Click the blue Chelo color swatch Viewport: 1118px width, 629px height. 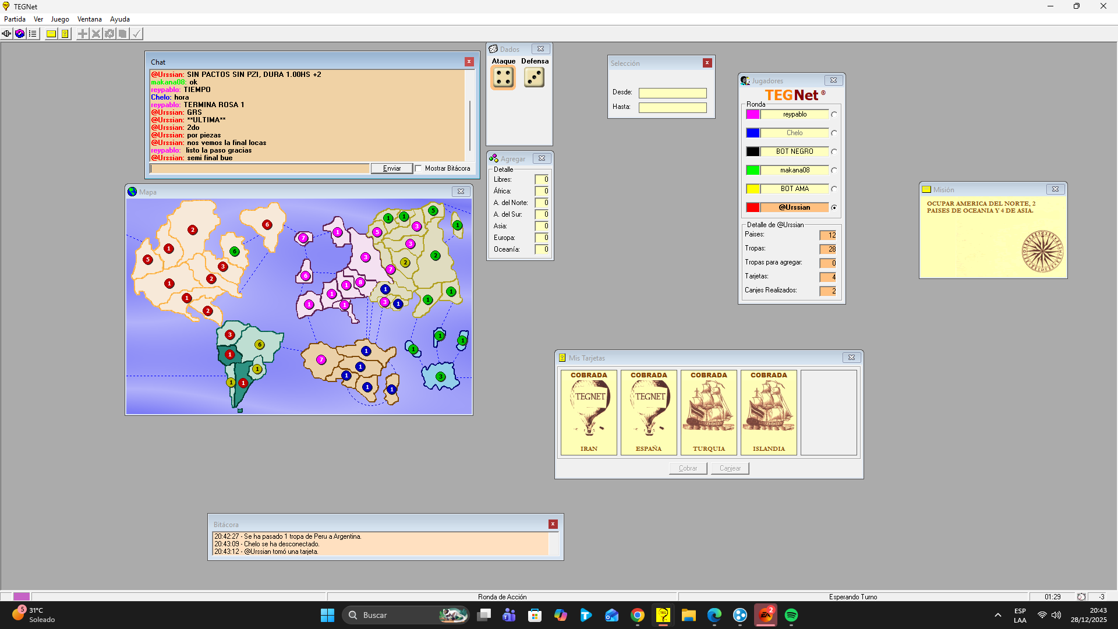[753, 133]
